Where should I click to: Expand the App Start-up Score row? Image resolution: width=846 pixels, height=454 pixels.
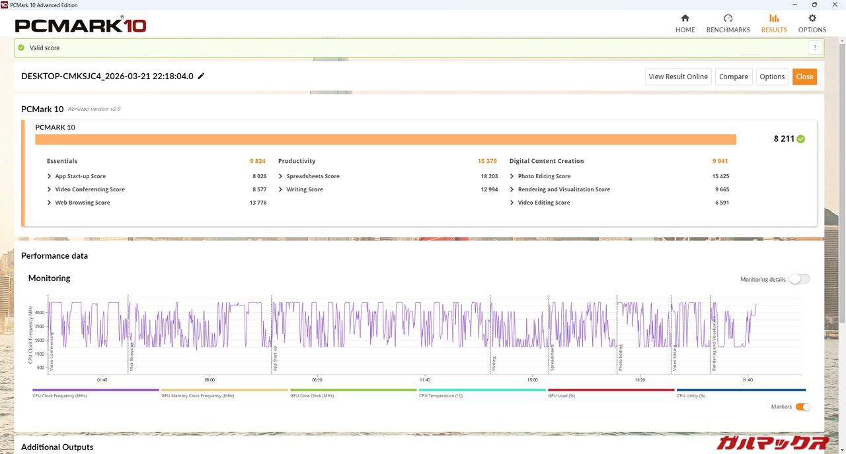tap(50, 176)
